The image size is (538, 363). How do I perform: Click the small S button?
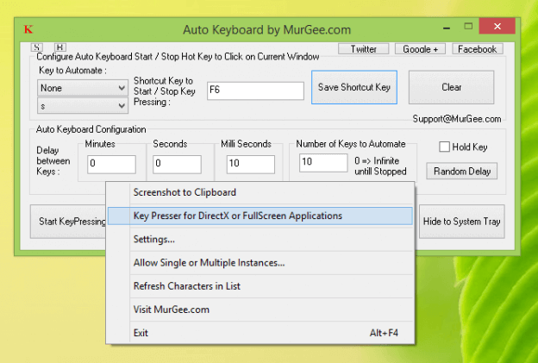[37, 47]
